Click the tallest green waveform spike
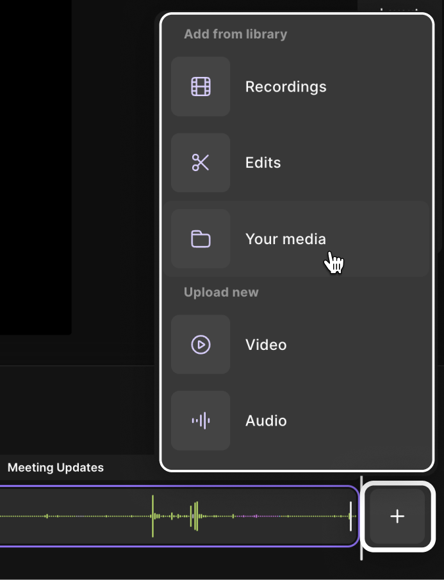 (152, 516)
